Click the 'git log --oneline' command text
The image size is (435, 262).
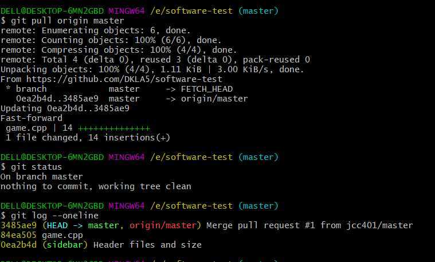(54, 216)
